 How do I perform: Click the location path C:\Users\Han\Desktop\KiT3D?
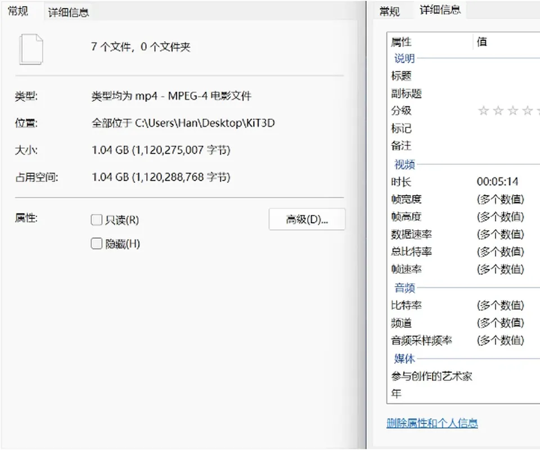[205, 123]
